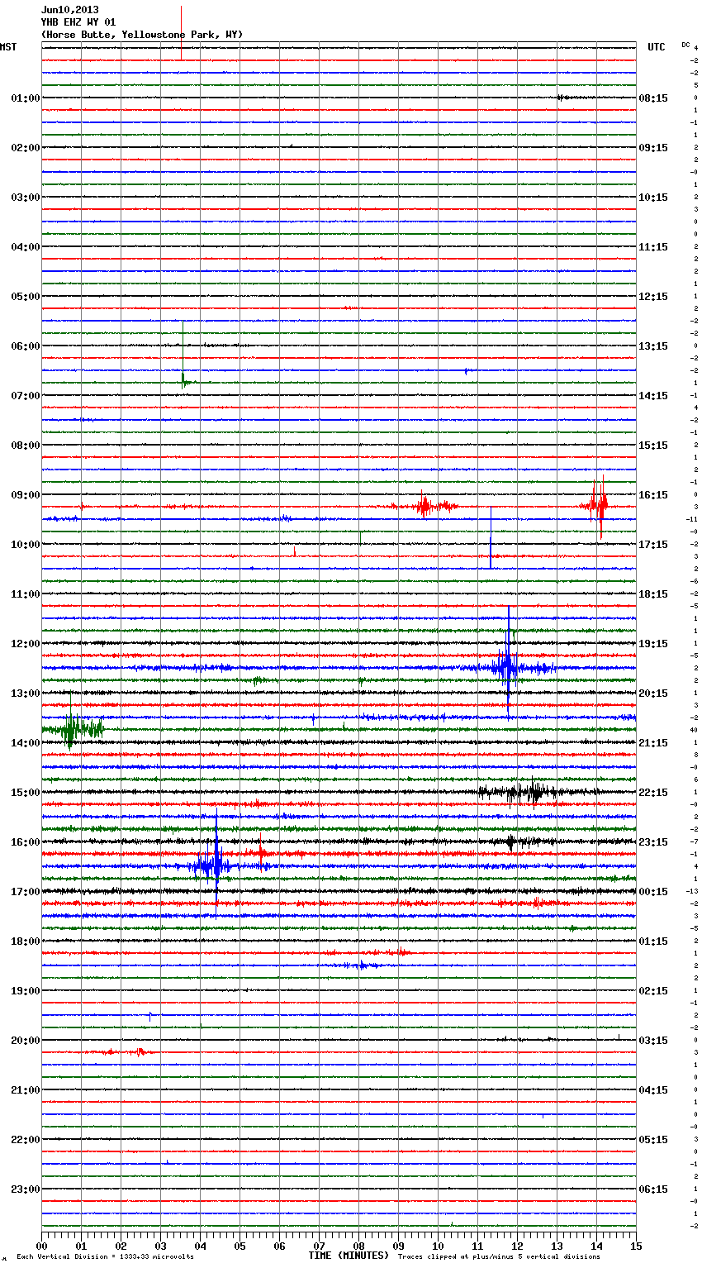Click the 13:15 UTC time label
This screenshot has height=1268, width=702.
pyautogui.click(x=653, y=346)
